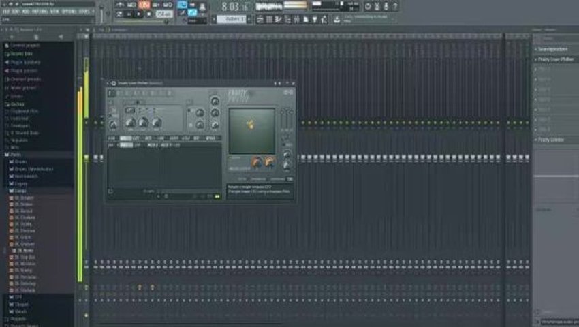579x327 pixels.
Task: Toggle pattern/song mode switch
Action: (x=119, y=14)
